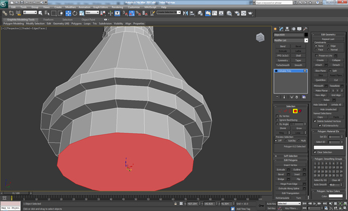Viewport: 348px width, 211px height.
Task: Select Element sub-object level icon
Action: (x=300, y=111)
